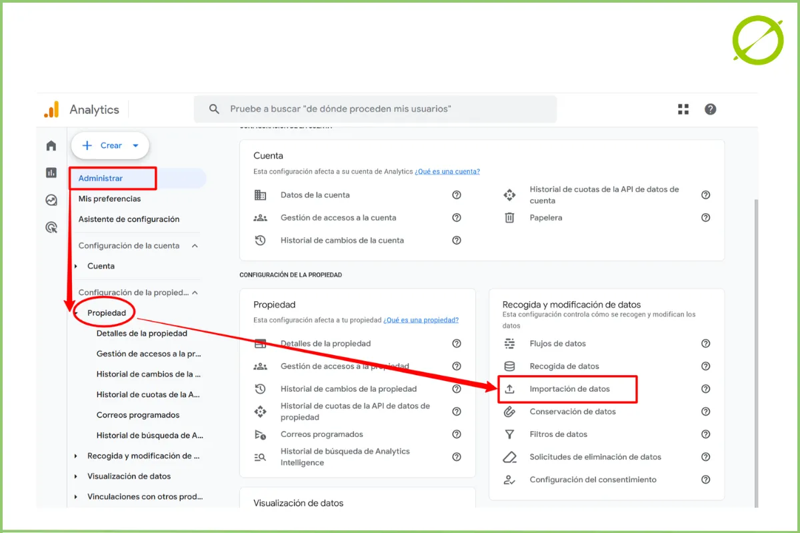Click the help question mark in header
This screenshot has height=533, width=800.
[710, 109]
